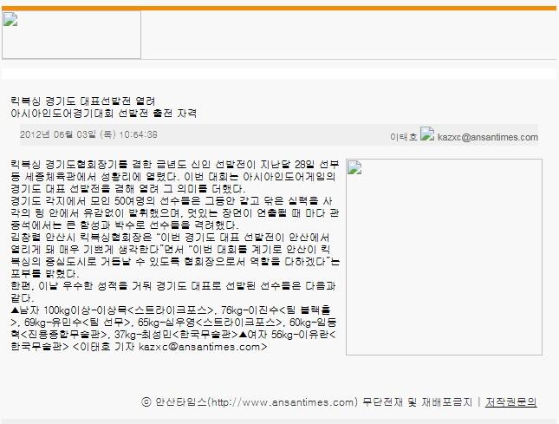This screenshot has width=559, height=424.
Task: Open the 저작권문의 link in footer
Action: point(511,401)
